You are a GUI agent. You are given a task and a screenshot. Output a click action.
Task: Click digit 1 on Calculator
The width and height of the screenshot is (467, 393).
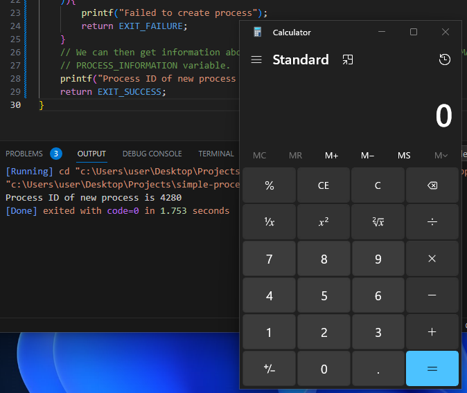[270, 332]
